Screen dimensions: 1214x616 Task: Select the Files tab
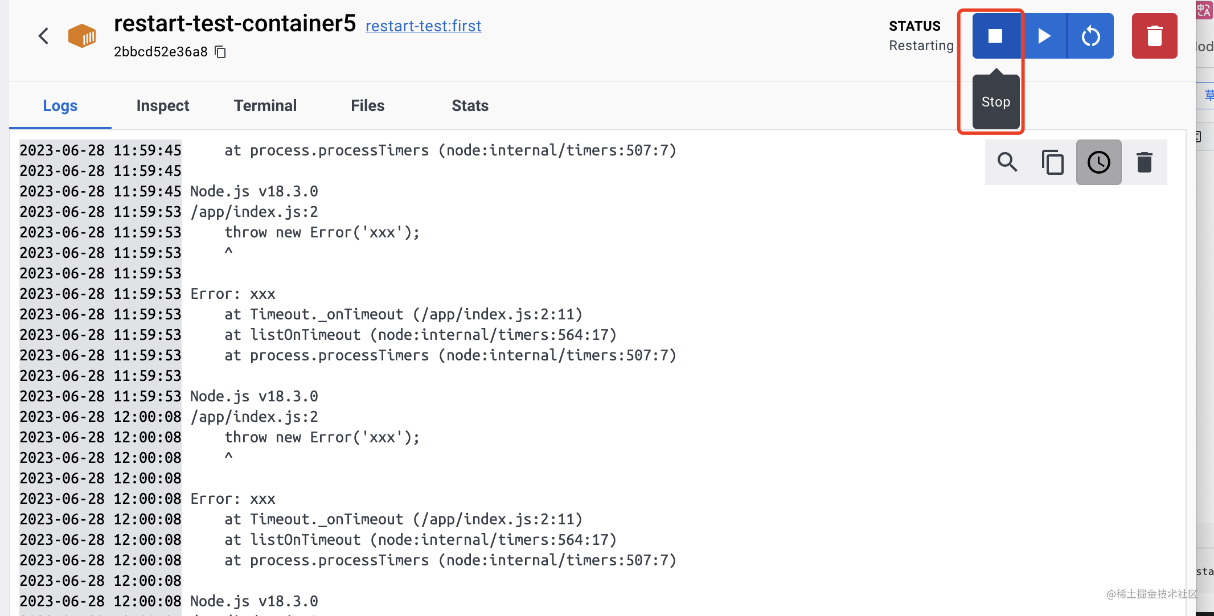coord(367,106)
